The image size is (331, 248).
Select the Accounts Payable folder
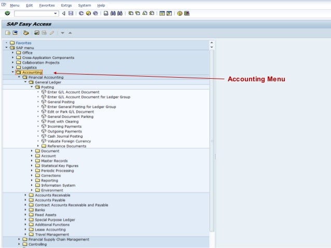click(x=50, y=200)
